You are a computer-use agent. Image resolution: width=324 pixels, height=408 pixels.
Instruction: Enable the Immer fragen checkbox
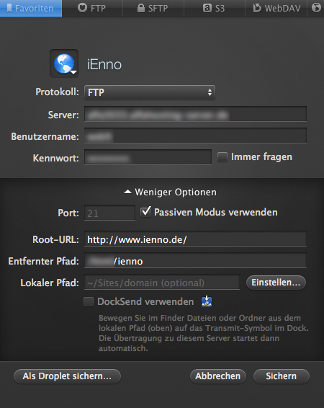pyautogui.click(x=222, y=157)
